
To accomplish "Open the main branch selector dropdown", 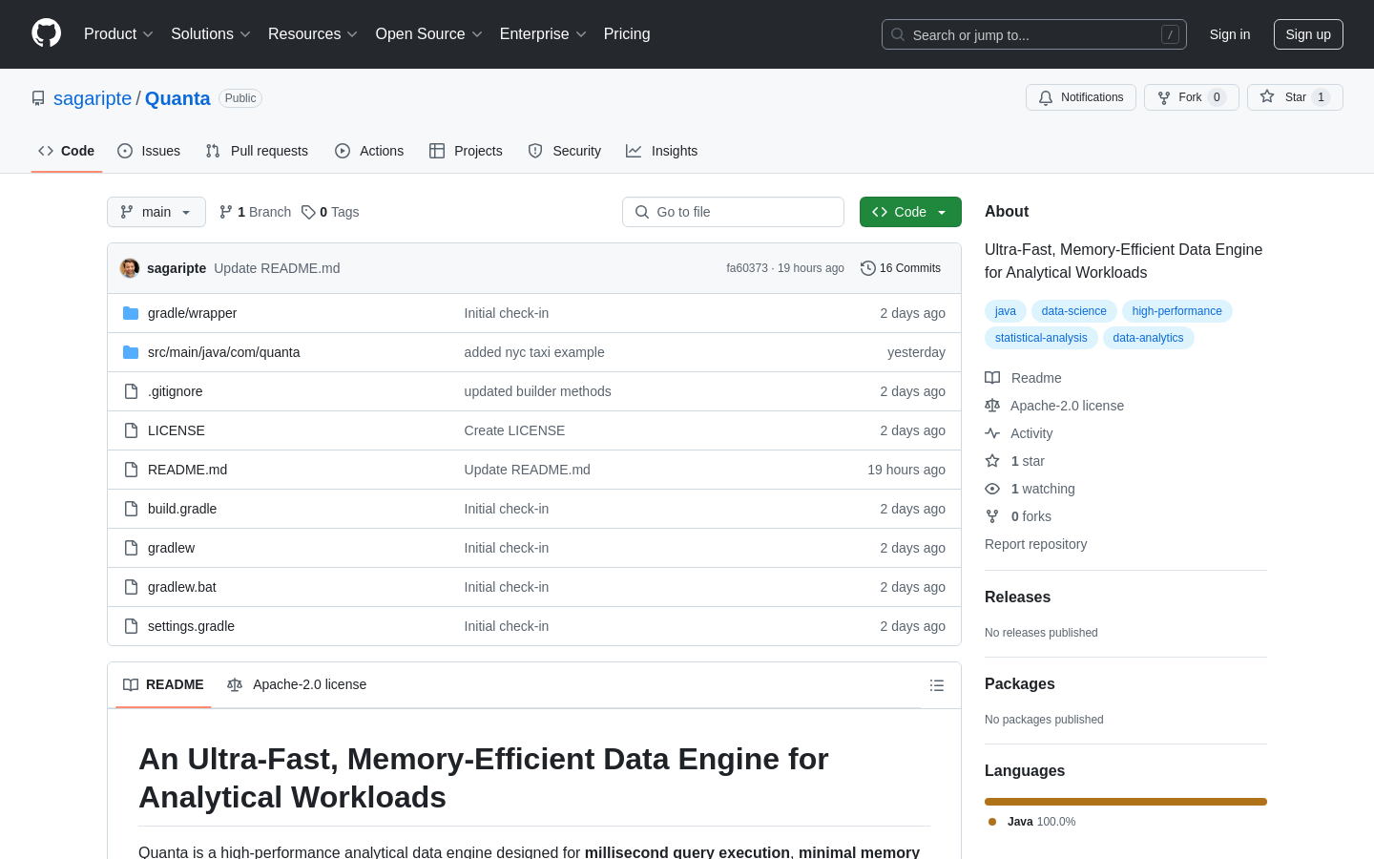I will pyautogui.click(x=156, y=212).
